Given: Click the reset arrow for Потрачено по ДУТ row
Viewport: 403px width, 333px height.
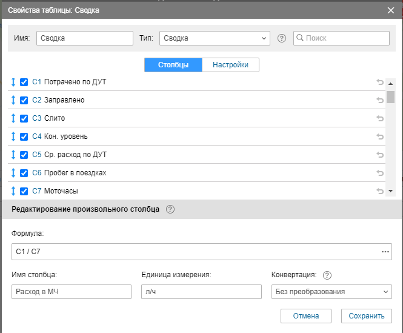Looking at the screenshot, I should tap(380, 82).
